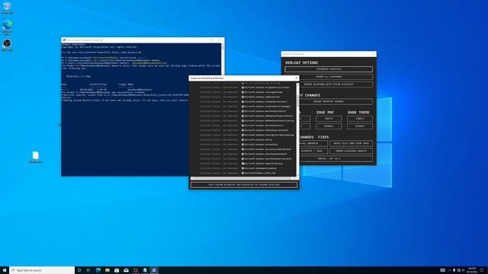Click blocklist horizontal scrollbar left arrow
This screenshot has width=488, height=274.
click(x=192, y=178)
